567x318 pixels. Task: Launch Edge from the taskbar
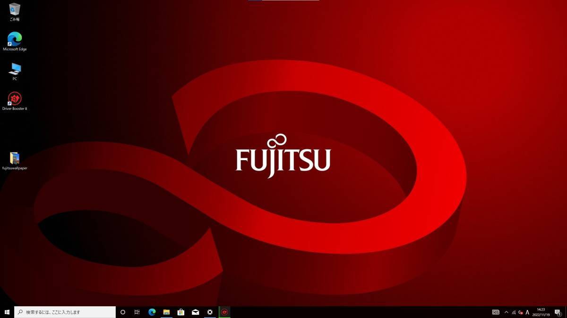pos(152,312)
